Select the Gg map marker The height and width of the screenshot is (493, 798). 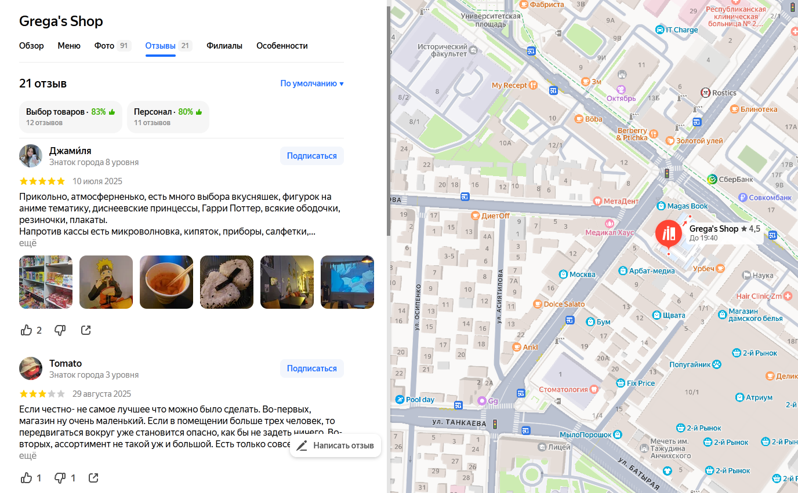[481, 401]
